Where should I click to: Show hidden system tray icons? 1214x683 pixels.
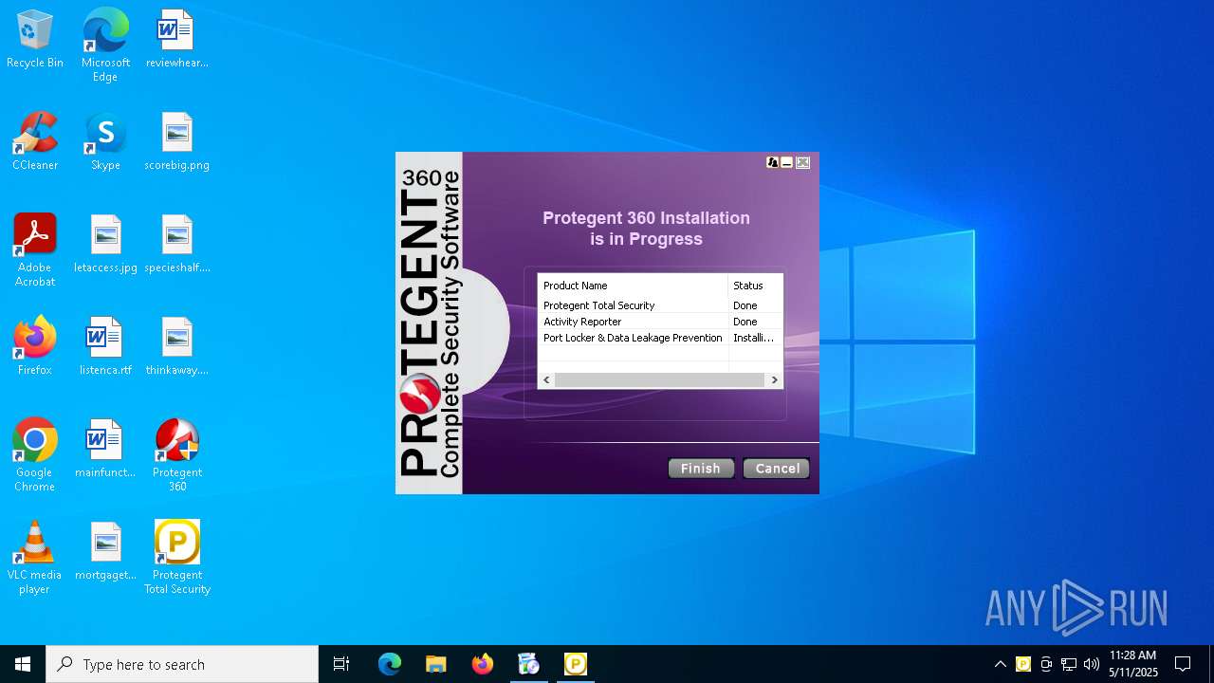click(1000, 664)
